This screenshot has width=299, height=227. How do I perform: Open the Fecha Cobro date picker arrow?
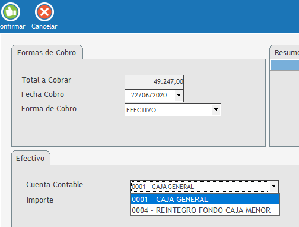point(179,95)
